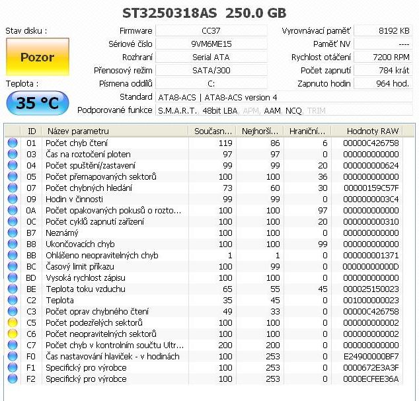
Task: Click blue status icon beside attribute BB
Action: point(13,256)
